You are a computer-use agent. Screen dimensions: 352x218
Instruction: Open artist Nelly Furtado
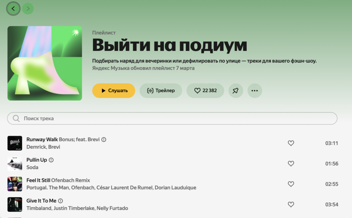[x=112, y=208]
